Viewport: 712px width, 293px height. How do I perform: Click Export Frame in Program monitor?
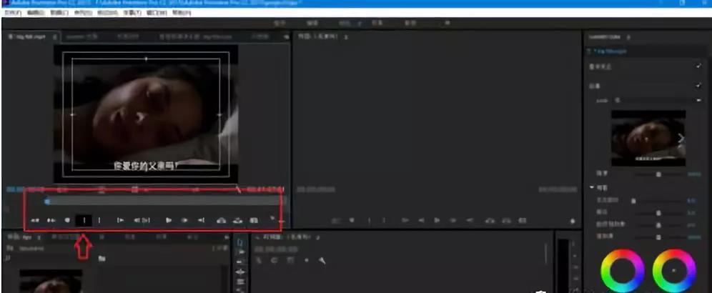pyautogui.click(x=522, y=220)
